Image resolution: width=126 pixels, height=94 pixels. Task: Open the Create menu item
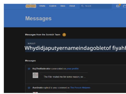(x=42, y=6)
